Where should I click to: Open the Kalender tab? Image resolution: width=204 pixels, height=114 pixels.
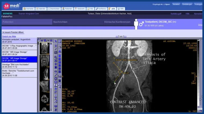(41, 9)
